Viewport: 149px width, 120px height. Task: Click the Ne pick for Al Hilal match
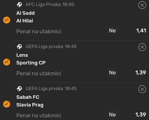point(112,31)
